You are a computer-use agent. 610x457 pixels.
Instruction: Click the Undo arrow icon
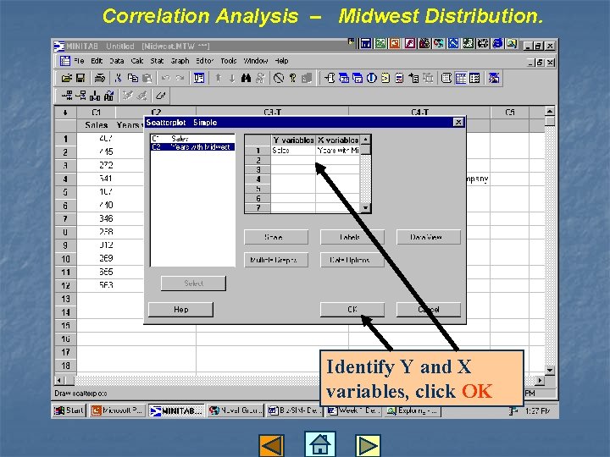(x=166, y=78)
